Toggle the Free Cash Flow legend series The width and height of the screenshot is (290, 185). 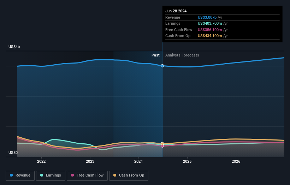[x=87, y=175]
